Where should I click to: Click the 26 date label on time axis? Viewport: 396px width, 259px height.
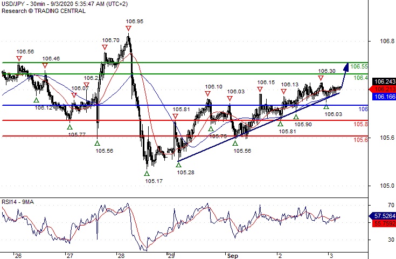pos(18,256)
